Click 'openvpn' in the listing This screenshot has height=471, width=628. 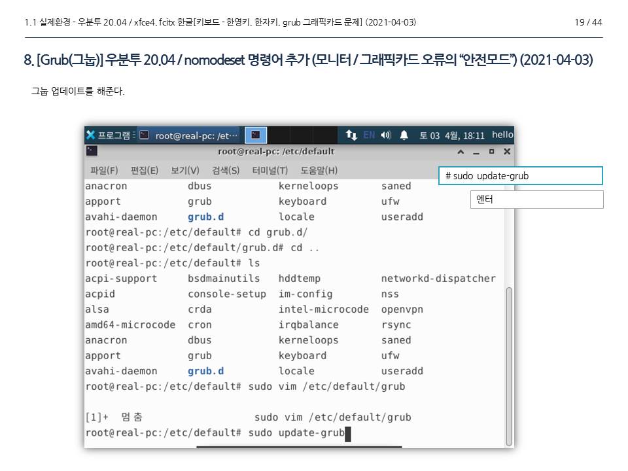402,309
